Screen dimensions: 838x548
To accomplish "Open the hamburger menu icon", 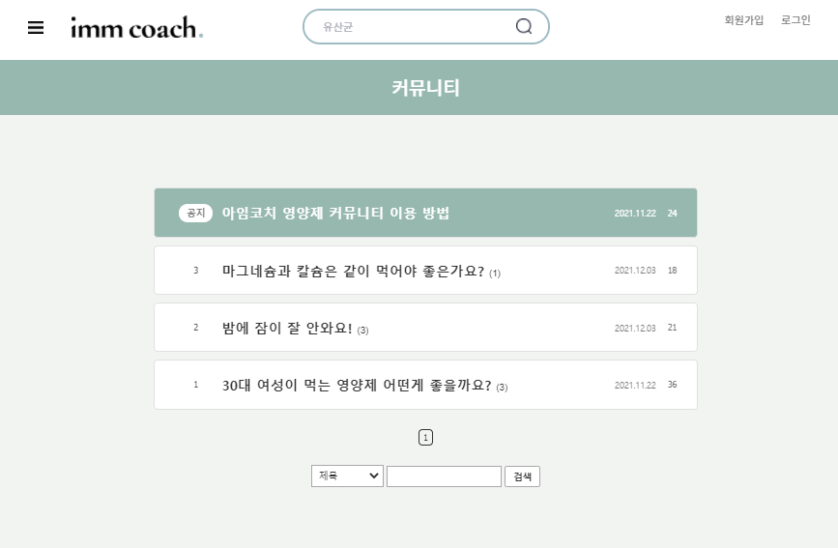I will [36, 27].
